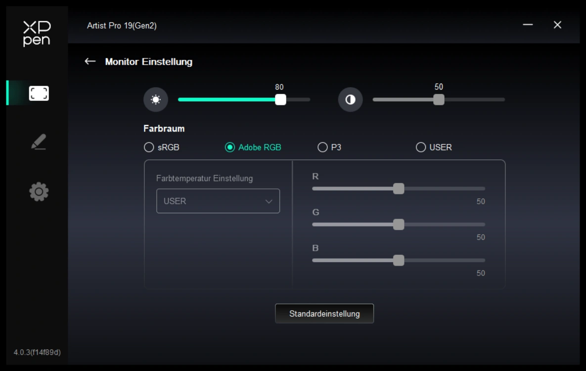Minimize the Artist Pro window
This screenshot has height=371, width=586.
pos(528,25)
